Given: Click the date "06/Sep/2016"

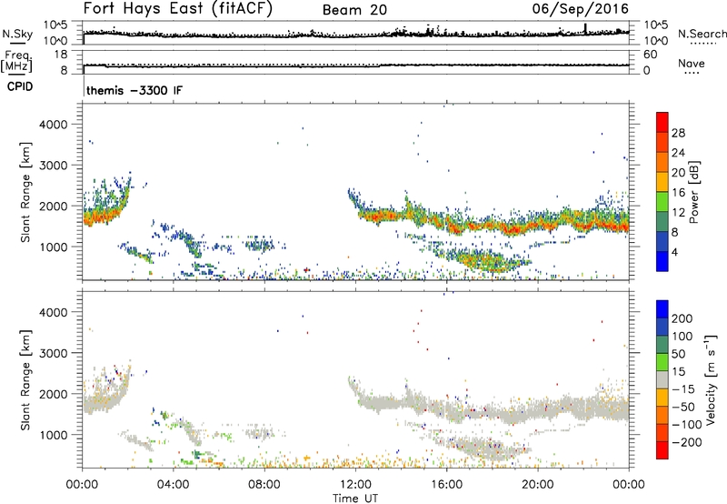Looking at the screenshot, I should tap(580, 9).
